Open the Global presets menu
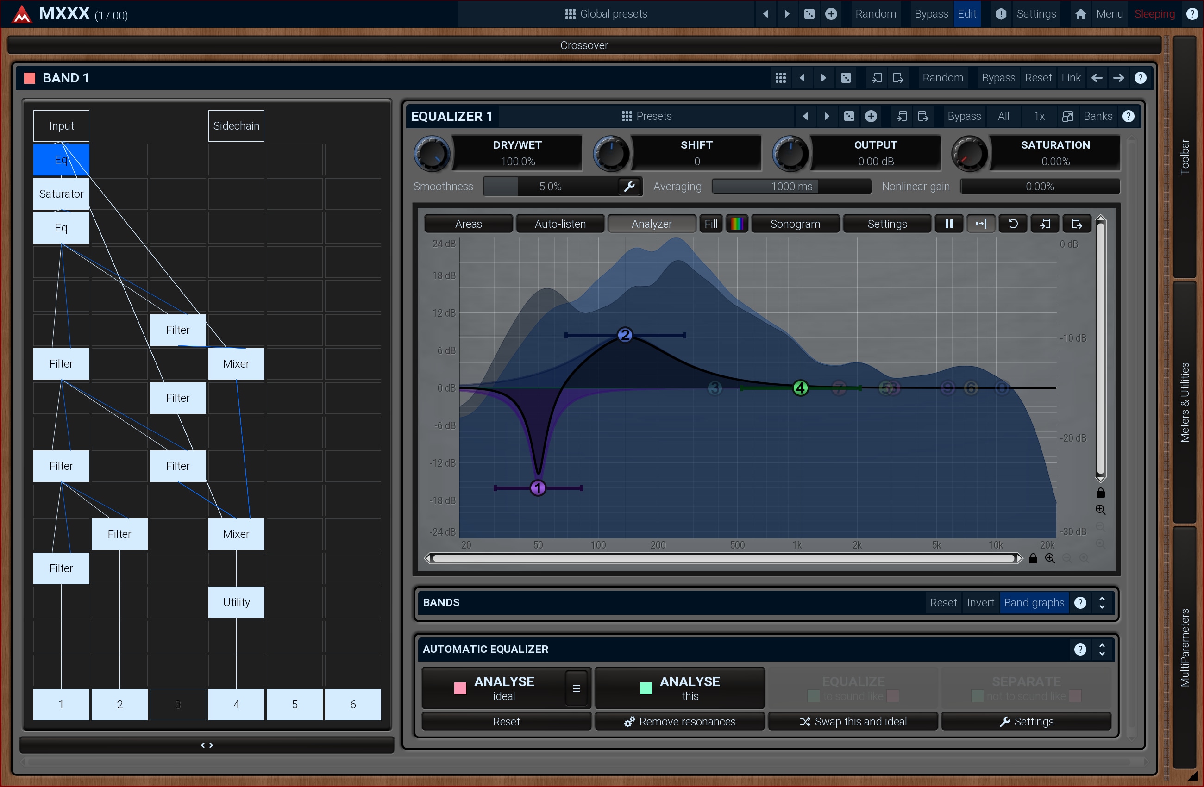Image resolution: width=1204 pixels, height=787 pixels. click(606, 13)
